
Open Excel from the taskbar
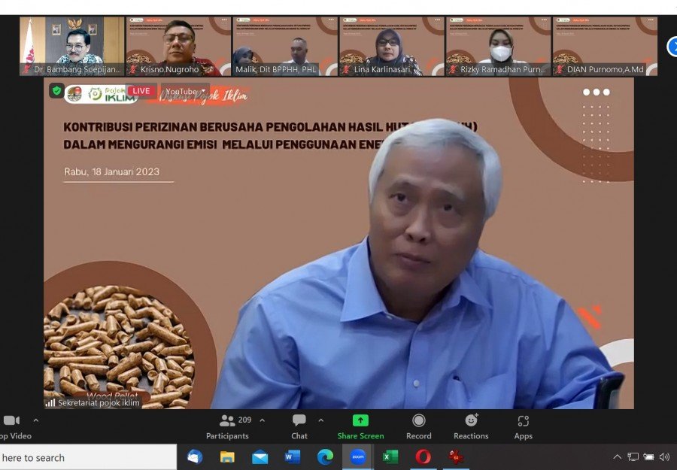pos(390,456)
